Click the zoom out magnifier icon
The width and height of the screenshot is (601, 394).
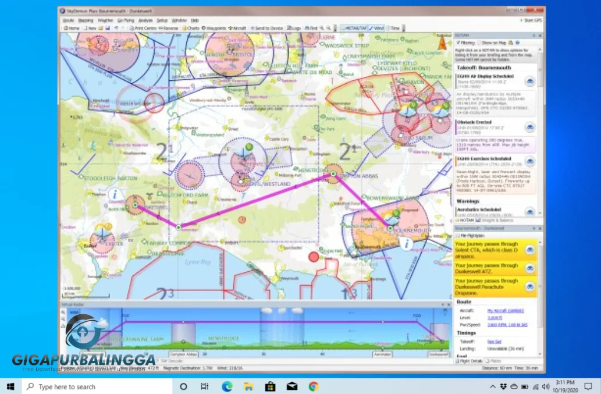coord(329,28)
